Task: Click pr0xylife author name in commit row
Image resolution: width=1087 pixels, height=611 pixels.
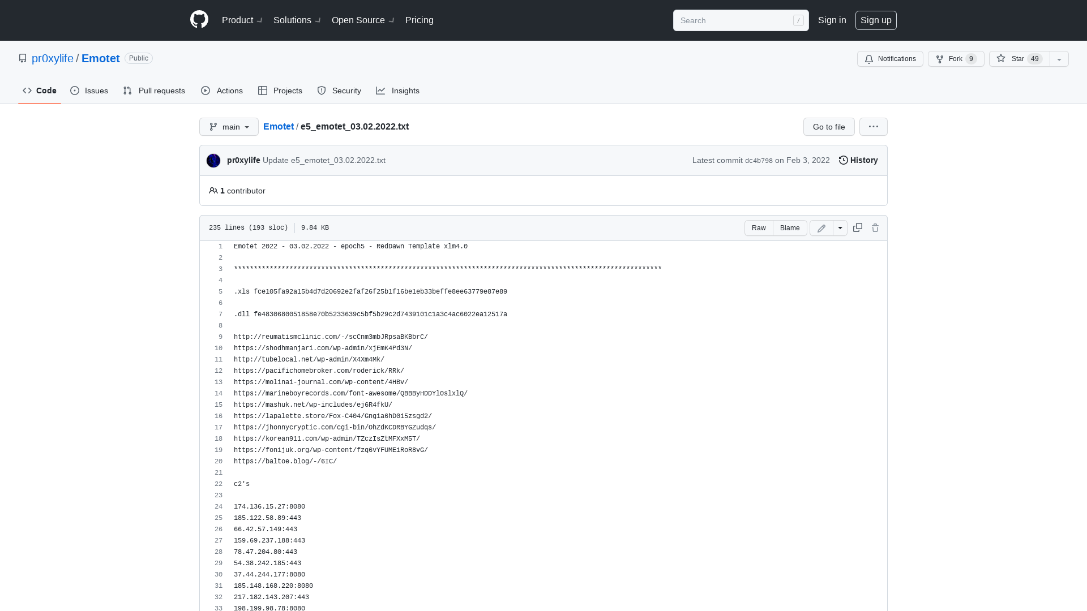Action: coord(243,160)
